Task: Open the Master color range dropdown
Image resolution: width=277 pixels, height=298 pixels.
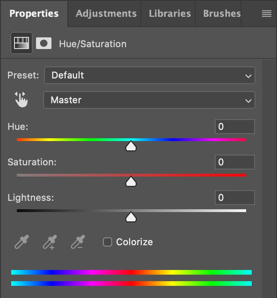Action: click(x=149, y=100)
